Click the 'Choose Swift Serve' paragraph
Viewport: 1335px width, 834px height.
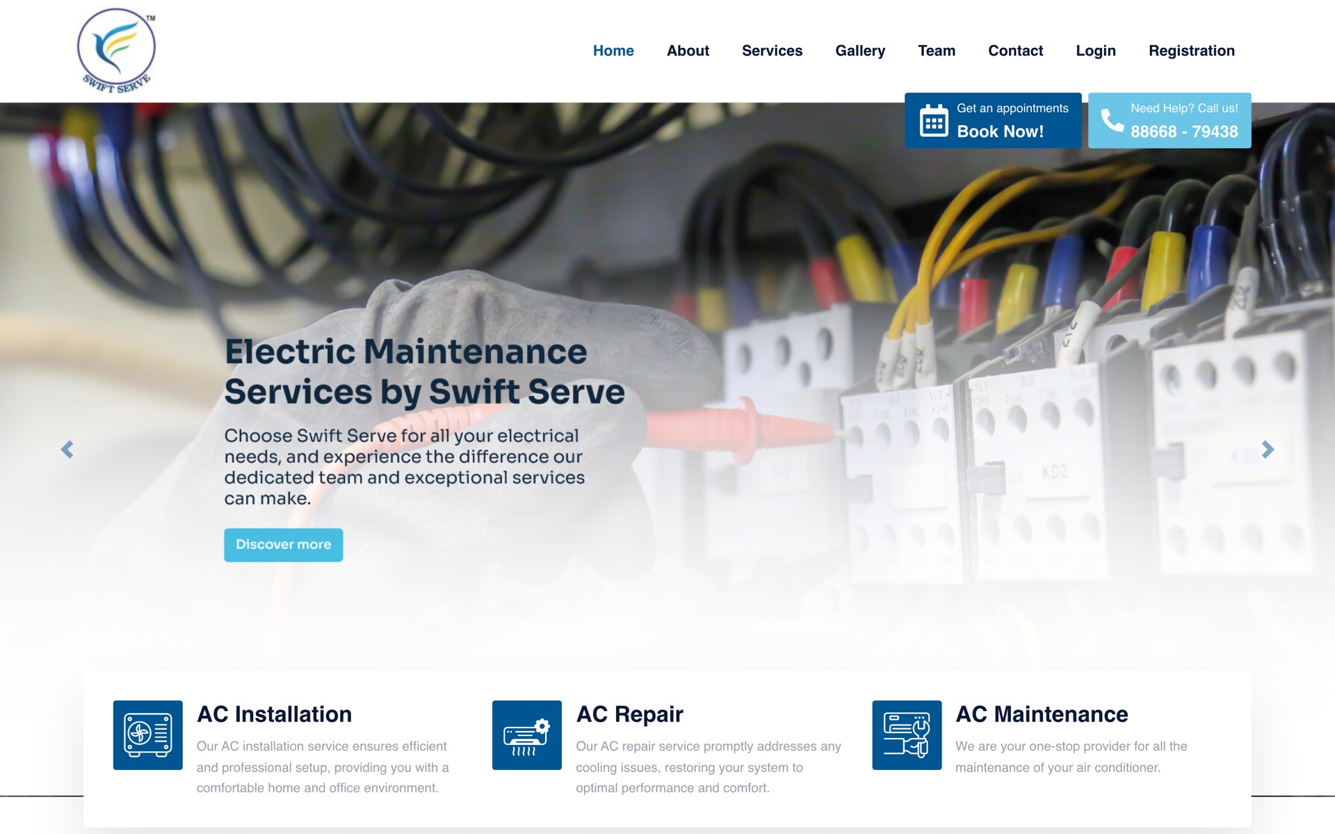[x=404, y=467]
